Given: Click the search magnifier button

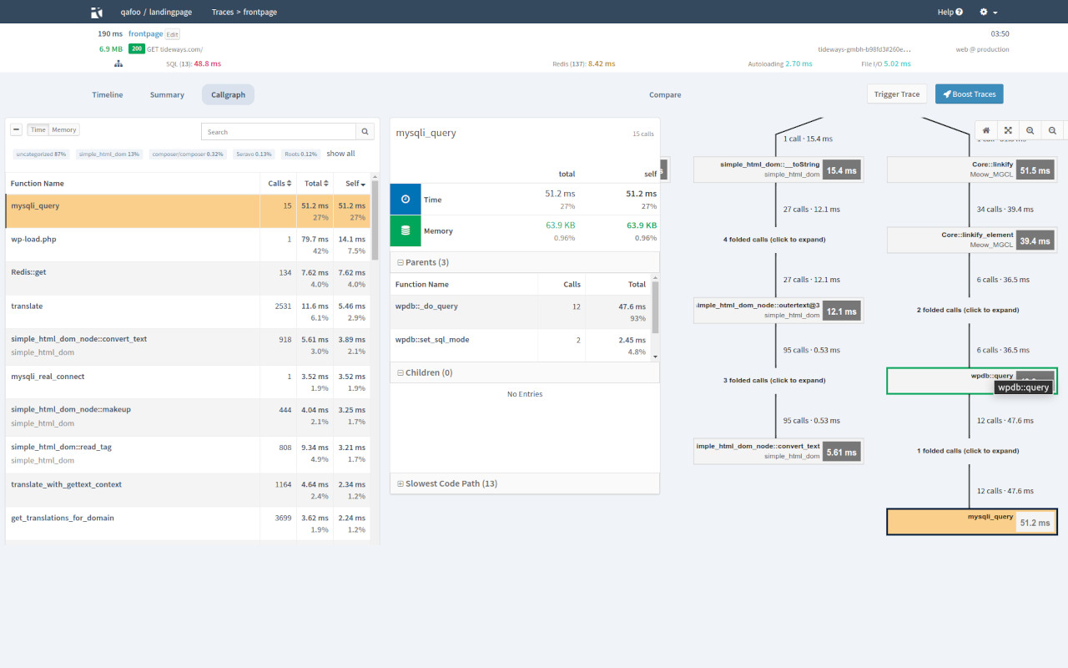Looking at the screenshot, I should click(x=365, y=132).
